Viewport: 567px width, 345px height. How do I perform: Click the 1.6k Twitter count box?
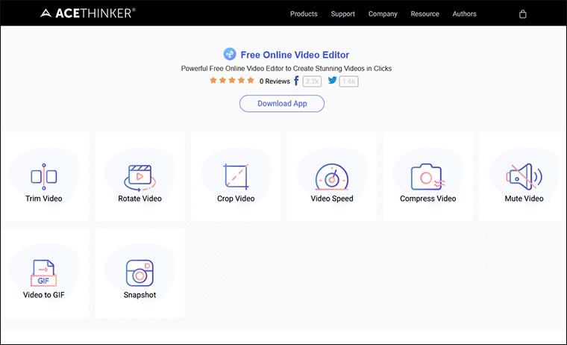pyautogui.click(x=348, y=81)
